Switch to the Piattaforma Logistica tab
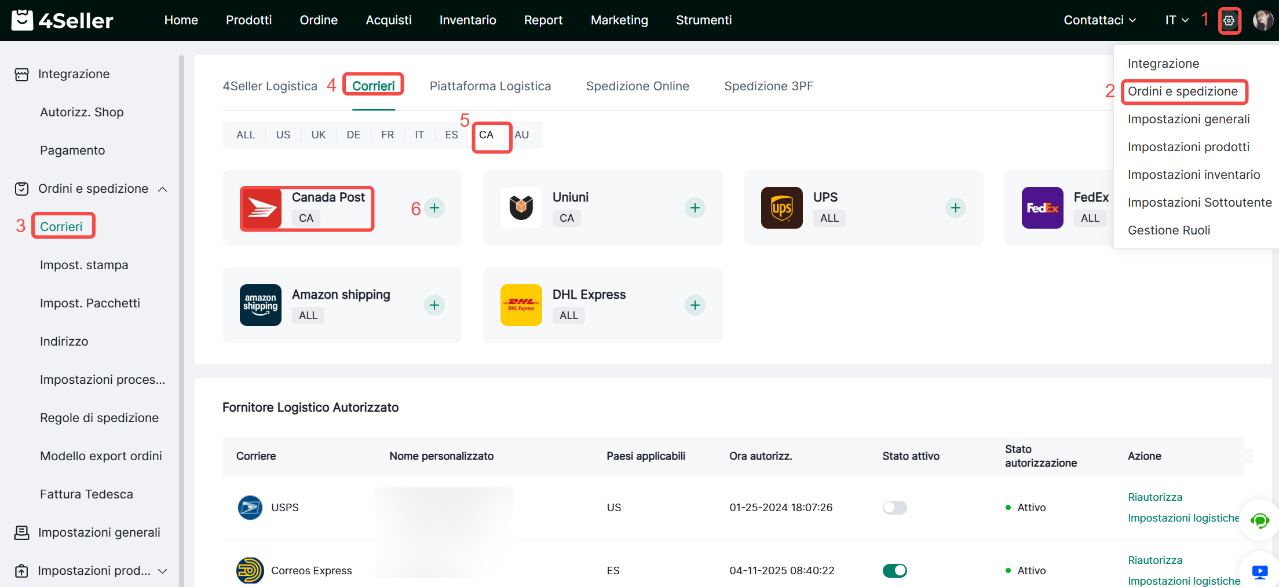Image resolution: width=1279 pixels, height=587 pixels. (490, 86)
